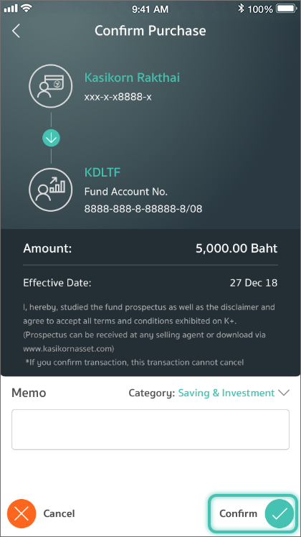Tap the battery indicator in status bar
The image size is (301, 537).
pos(287,9)
